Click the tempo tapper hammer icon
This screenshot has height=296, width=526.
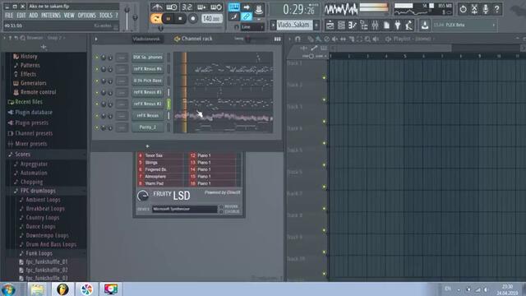pyautogui.click(x=409, y=25)
